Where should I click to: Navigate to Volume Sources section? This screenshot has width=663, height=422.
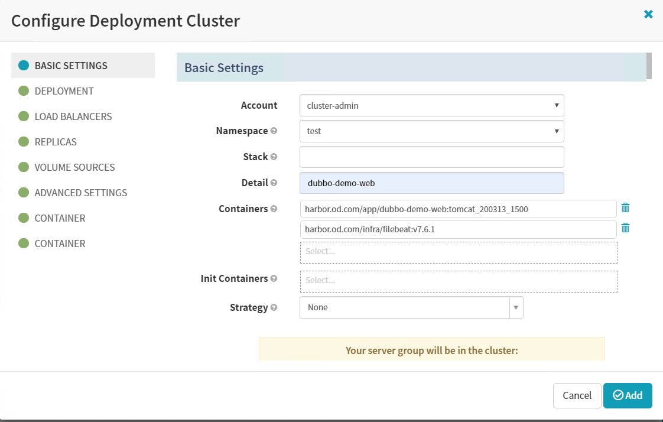tap(74, 167)
